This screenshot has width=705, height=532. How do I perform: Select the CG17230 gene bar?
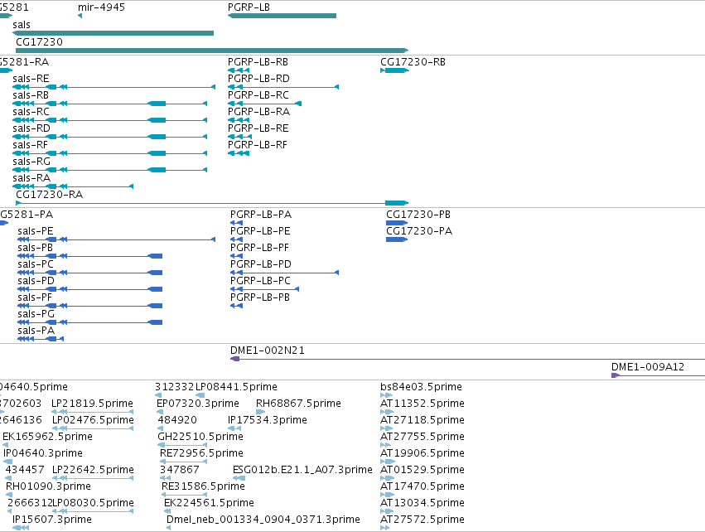[x=212, y=51]
